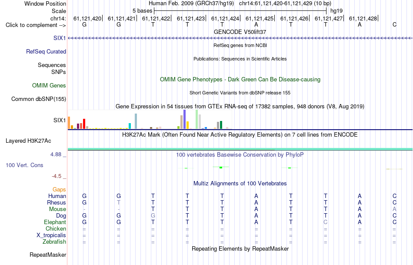Viewport: 413px width, 265px height.
Task: Click the Layered H3K27Ac track label
Action: (x=28, y=141)
